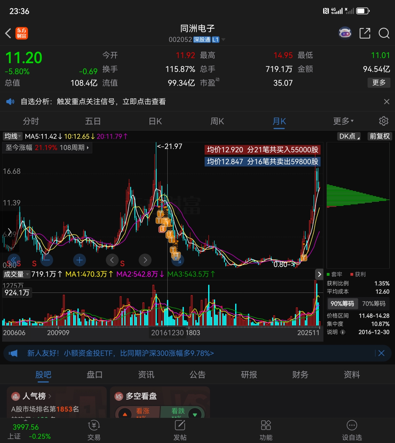Screen dimensions: 395x443
Task: Zoom in chart with plus button
Action: coord(80,260)
